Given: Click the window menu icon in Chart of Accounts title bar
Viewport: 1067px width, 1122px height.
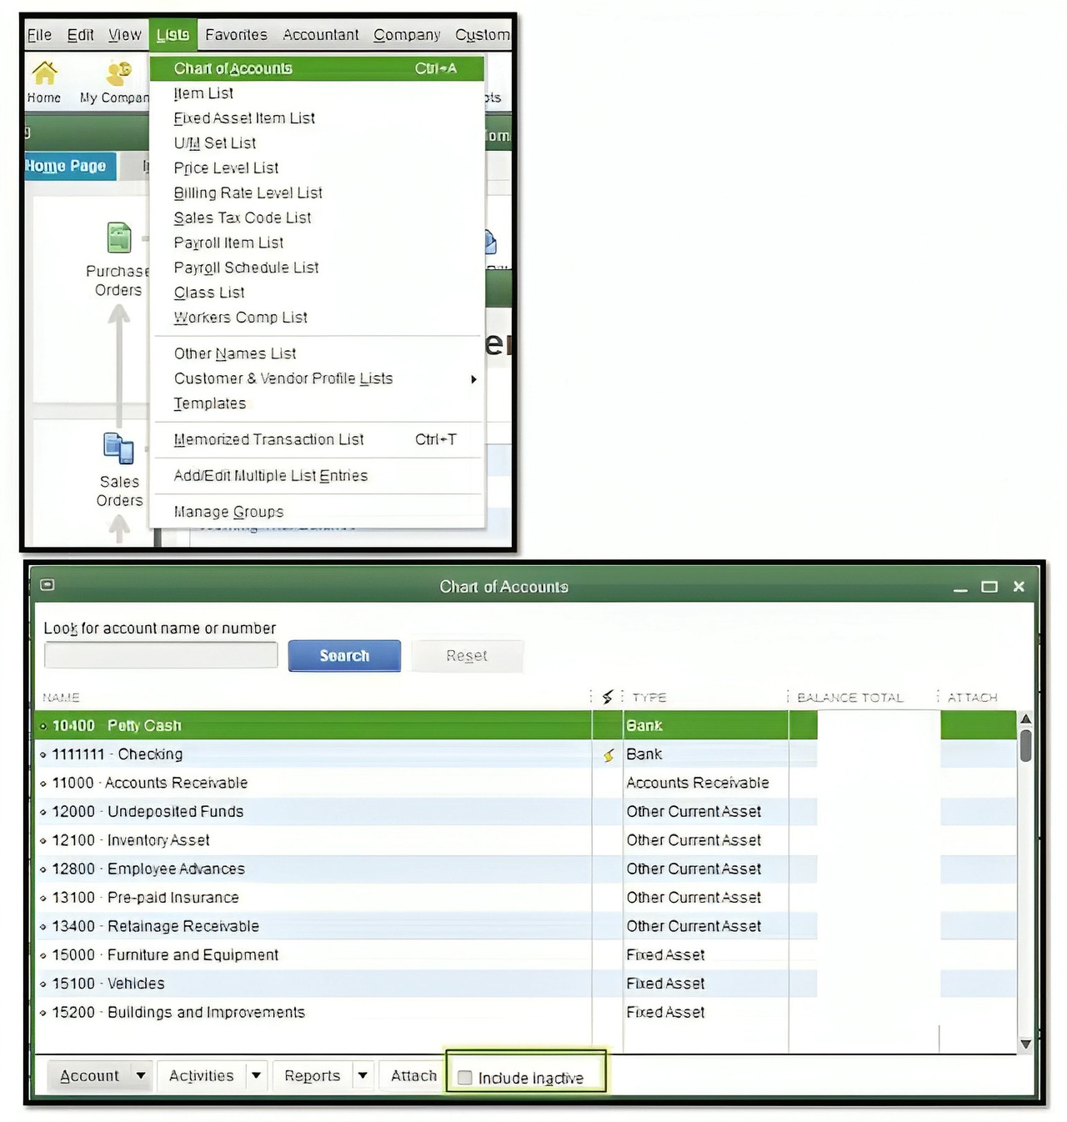Looking at the screenshot, I should [48, 585].
